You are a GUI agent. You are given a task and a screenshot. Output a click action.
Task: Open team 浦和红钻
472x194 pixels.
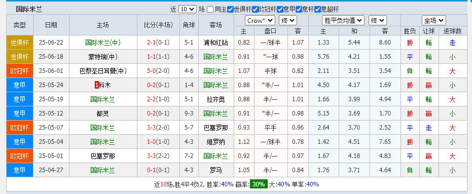216,43
